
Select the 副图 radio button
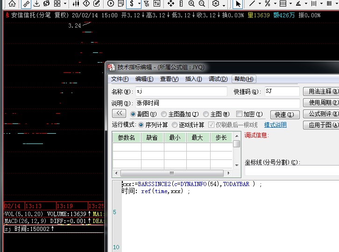(x=133, y=114)
